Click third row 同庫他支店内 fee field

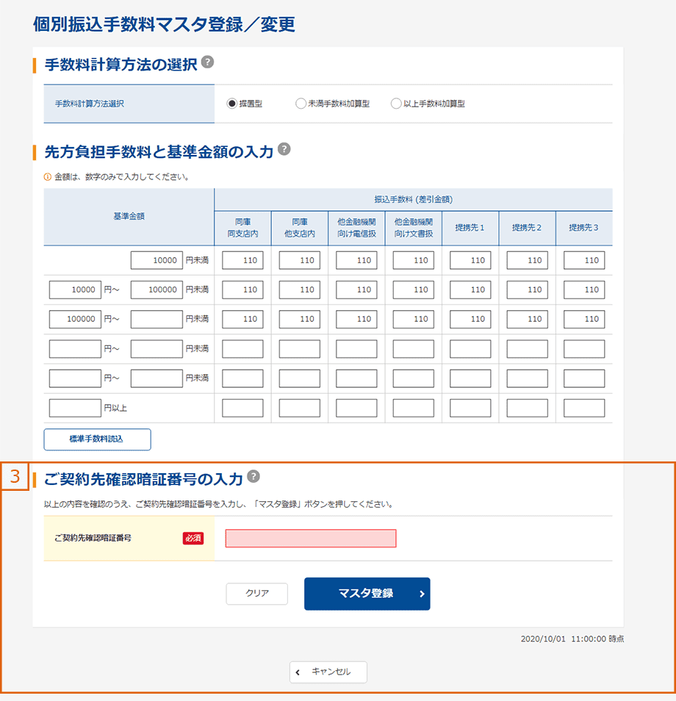click(x=300, y=319)
